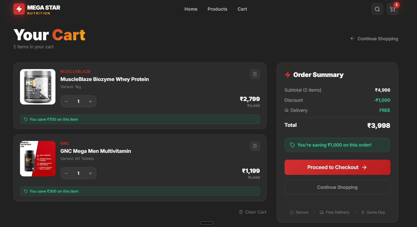Image resolution: width=417 pixels, height=227 pixels.
Task: Click Continue Shopping link with back arrow
Action: 374,39
